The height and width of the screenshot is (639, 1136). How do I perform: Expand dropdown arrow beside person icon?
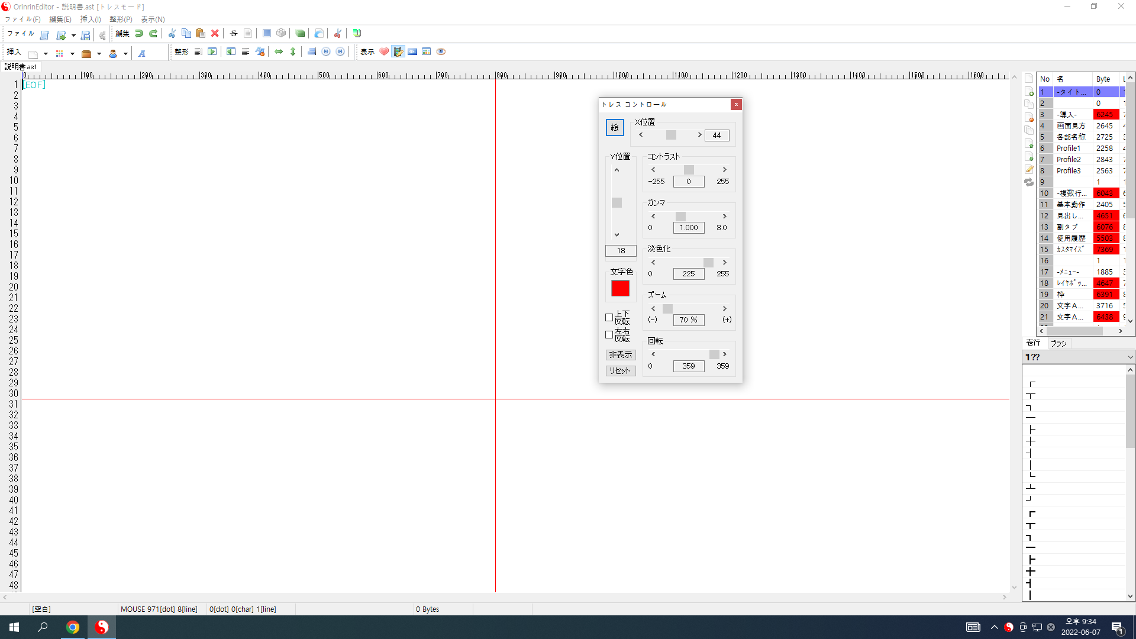pyautogui.click(x=125, y=54)
